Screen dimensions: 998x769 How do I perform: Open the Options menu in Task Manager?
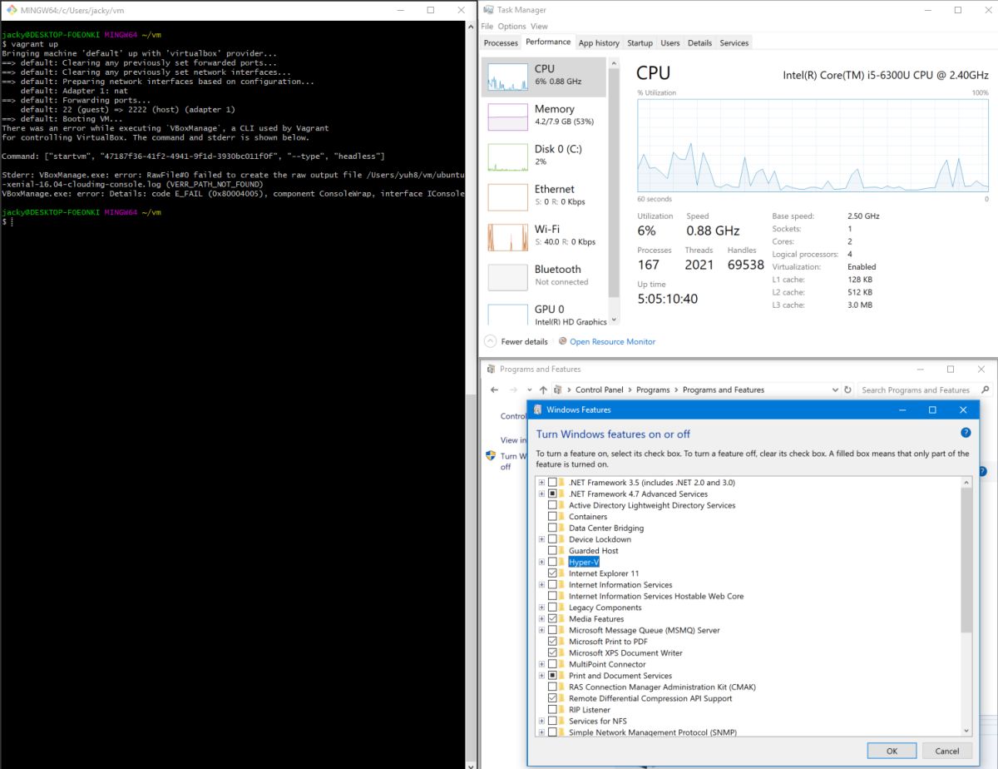pos(511,27)
